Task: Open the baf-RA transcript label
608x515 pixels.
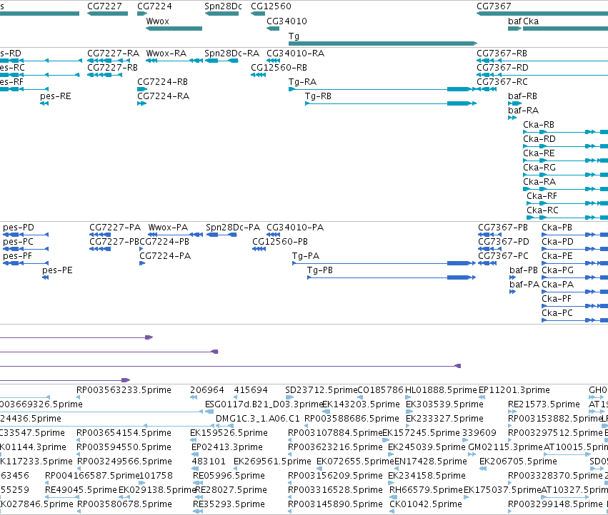Action: [523, 111]
